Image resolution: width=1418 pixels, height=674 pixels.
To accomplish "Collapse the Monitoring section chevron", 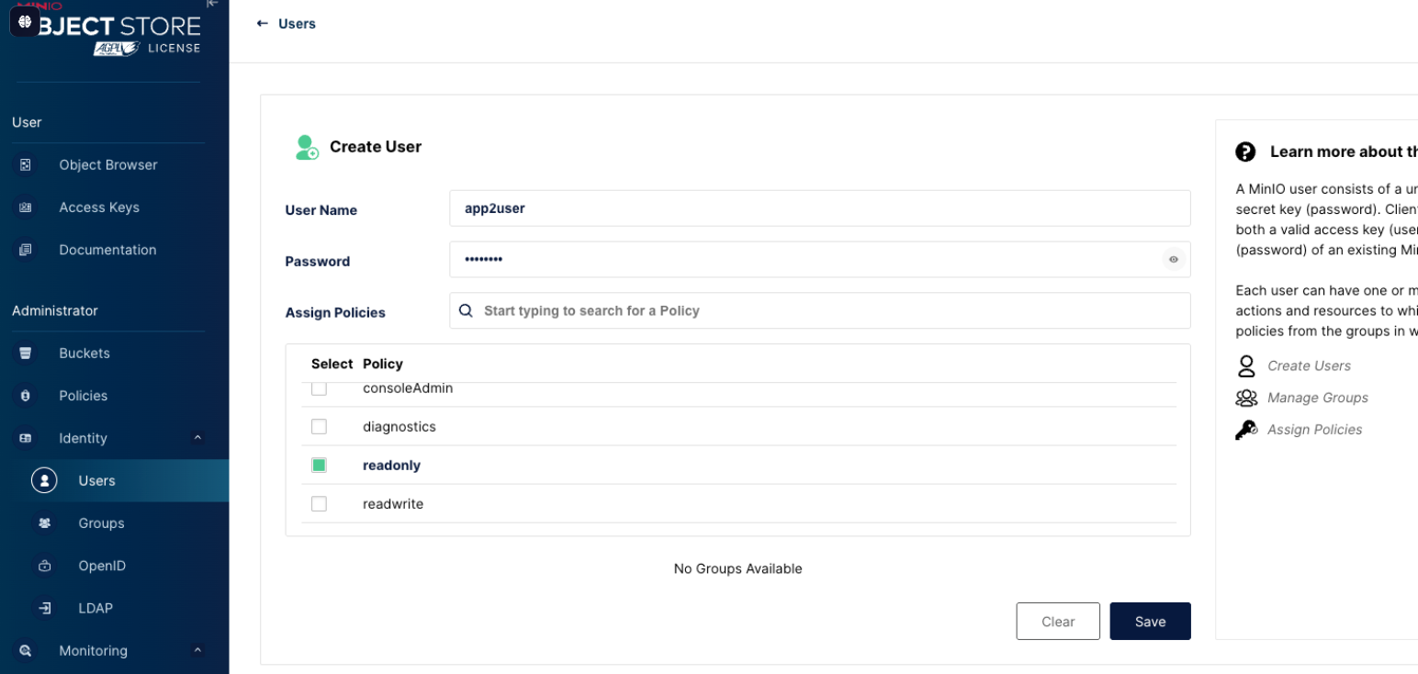I will [x=197, y=650].
